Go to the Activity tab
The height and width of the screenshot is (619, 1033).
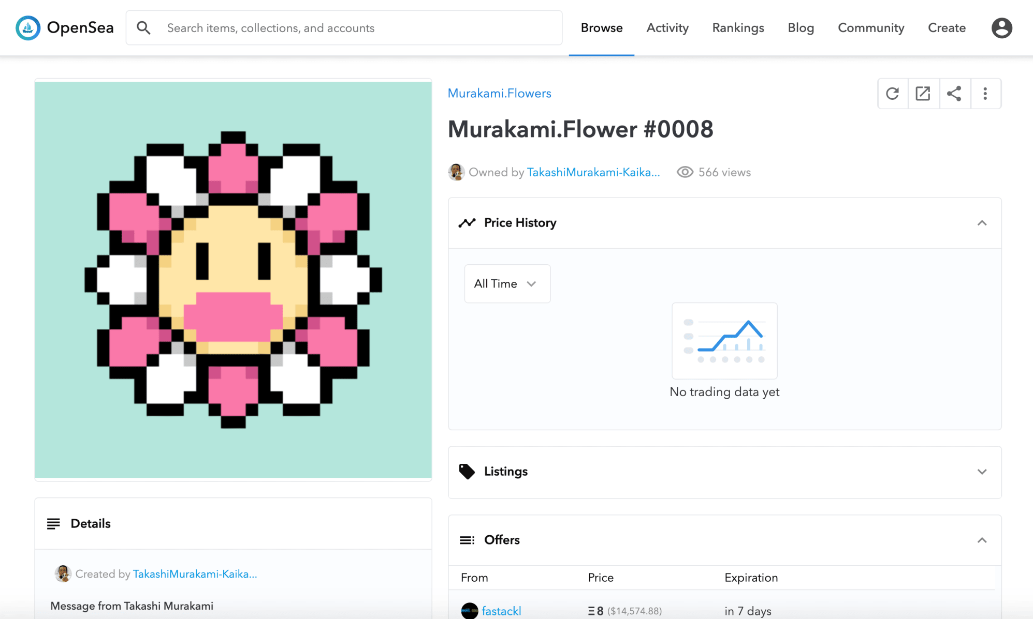click(x=667, y=28)
